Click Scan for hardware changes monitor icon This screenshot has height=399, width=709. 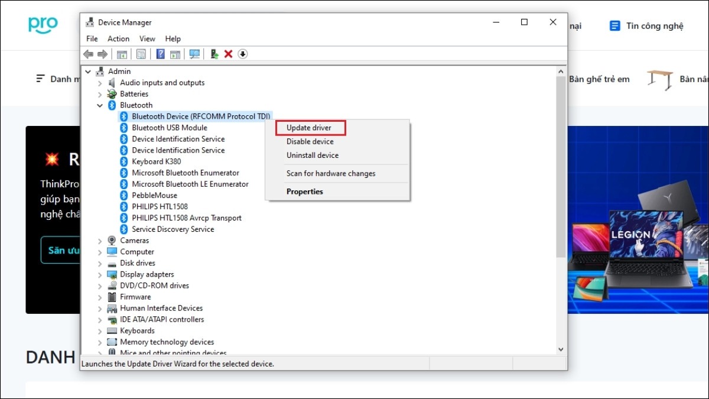tap(194, 54)
